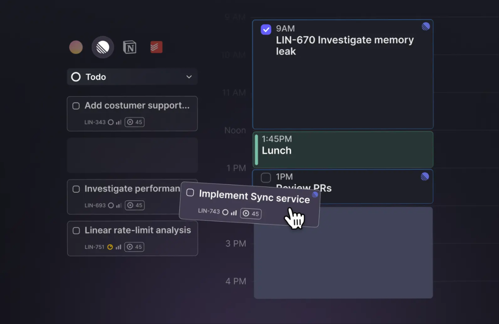Viewport: 499px width, 324px height.
Task: Expand the Todo status dropdown chevron
Action: tap(189, 77)
